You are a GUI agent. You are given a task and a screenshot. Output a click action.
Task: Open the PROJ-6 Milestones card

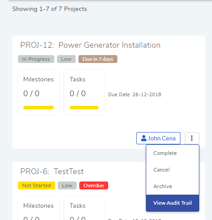click(39, 208)
